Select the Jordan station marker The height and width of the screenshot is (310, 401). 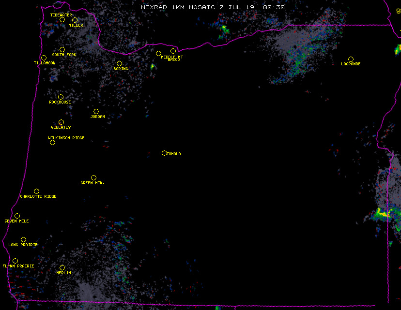click(96, 112)
